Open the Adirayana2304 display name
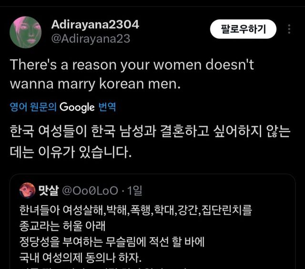The width and height of the screenshot is (305, 269). pos(95,24)
